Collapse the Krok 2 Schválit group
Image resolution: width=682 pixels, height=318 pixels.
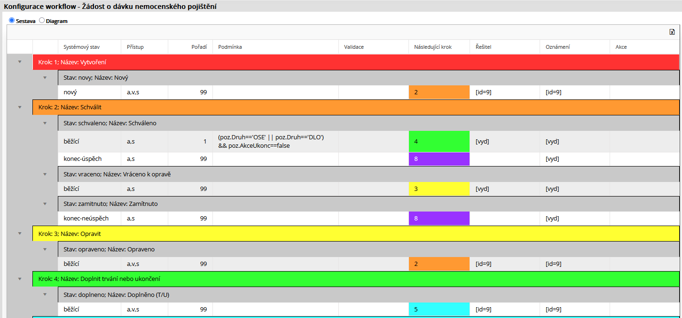point(20,107)
